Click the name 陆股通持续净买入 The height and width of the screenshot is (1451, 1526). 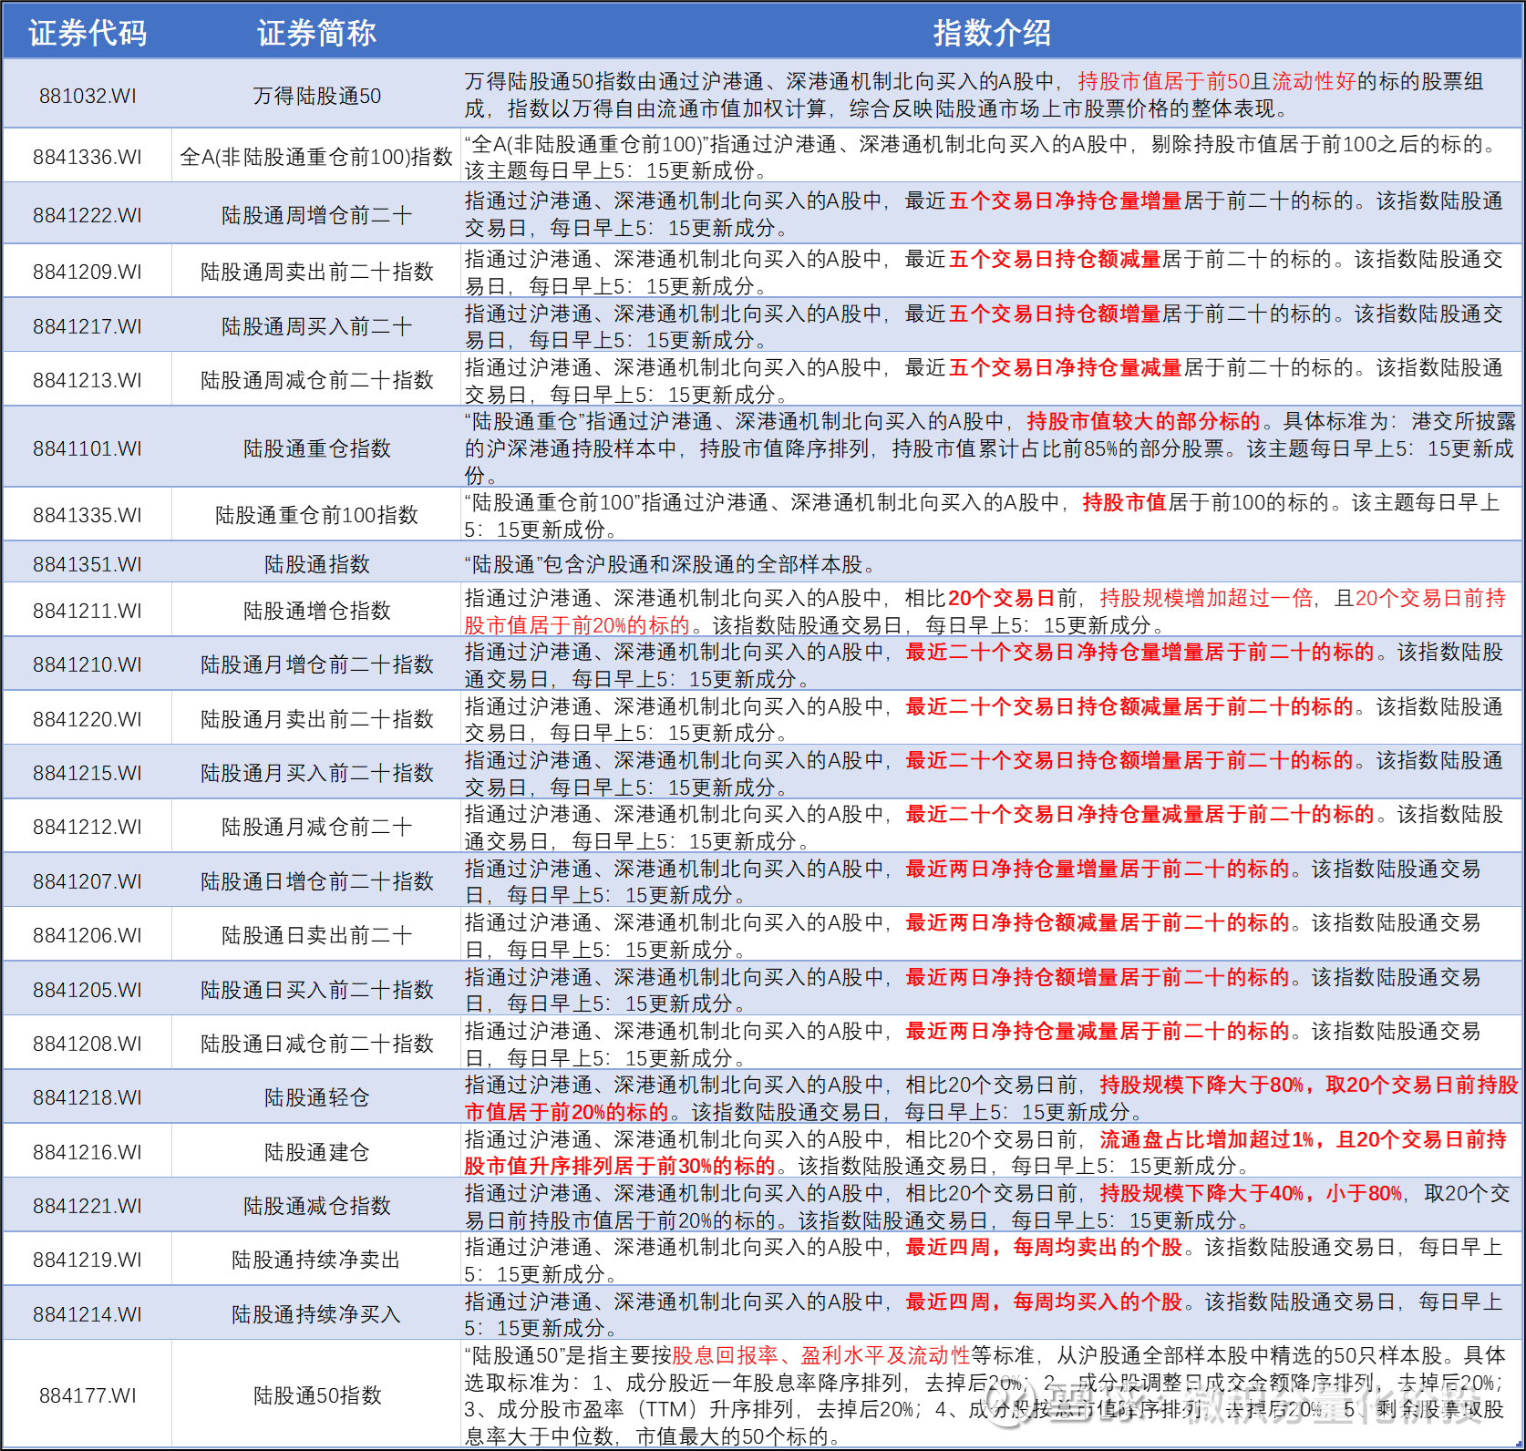(316, 1314)
